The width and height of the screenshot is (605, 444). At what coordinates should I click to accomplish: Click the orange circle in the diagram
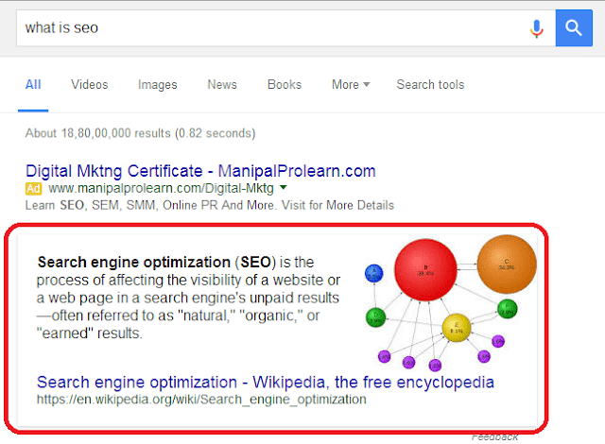click(x=507, y=265)
